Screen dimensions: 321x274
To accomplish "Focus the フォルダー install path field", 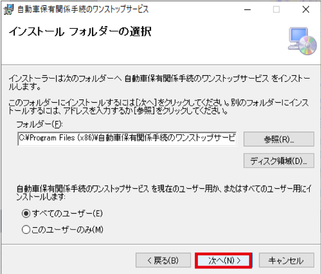I will tap(127, 138).
